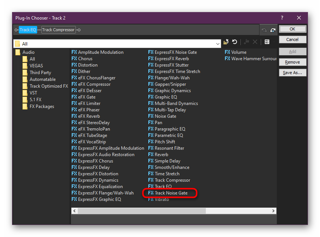This screenshot has height=237, width=320.
Task: Select the Track Noise Gate plug-in
Action: click(171, 193)
